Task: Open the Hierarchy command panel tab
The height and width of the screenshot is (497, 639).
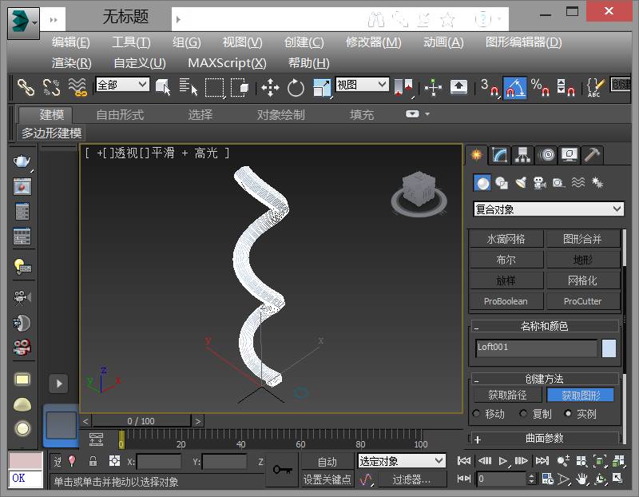Action: point(522,155)
